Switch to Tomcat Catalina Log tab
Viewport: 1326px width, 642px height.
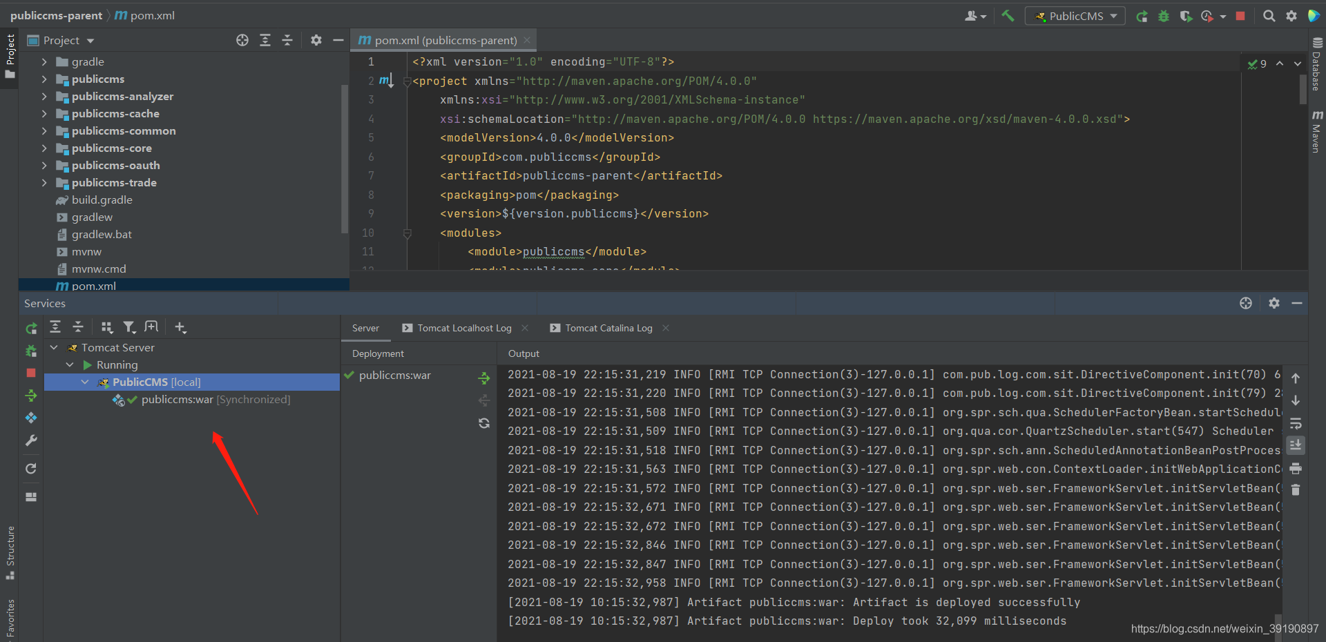pyautogui.click(x=608, y=328)
